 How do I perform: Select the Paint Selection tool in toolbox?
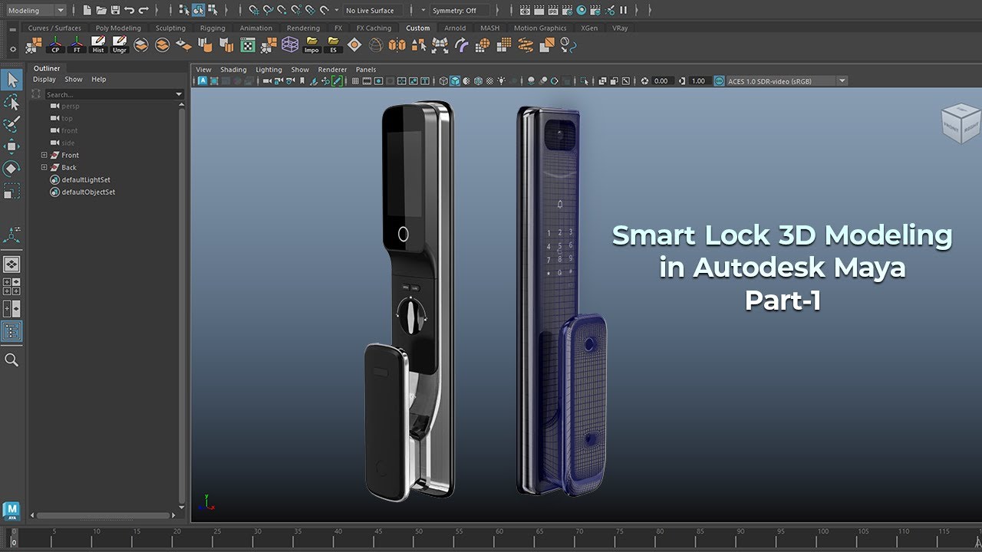12,124
